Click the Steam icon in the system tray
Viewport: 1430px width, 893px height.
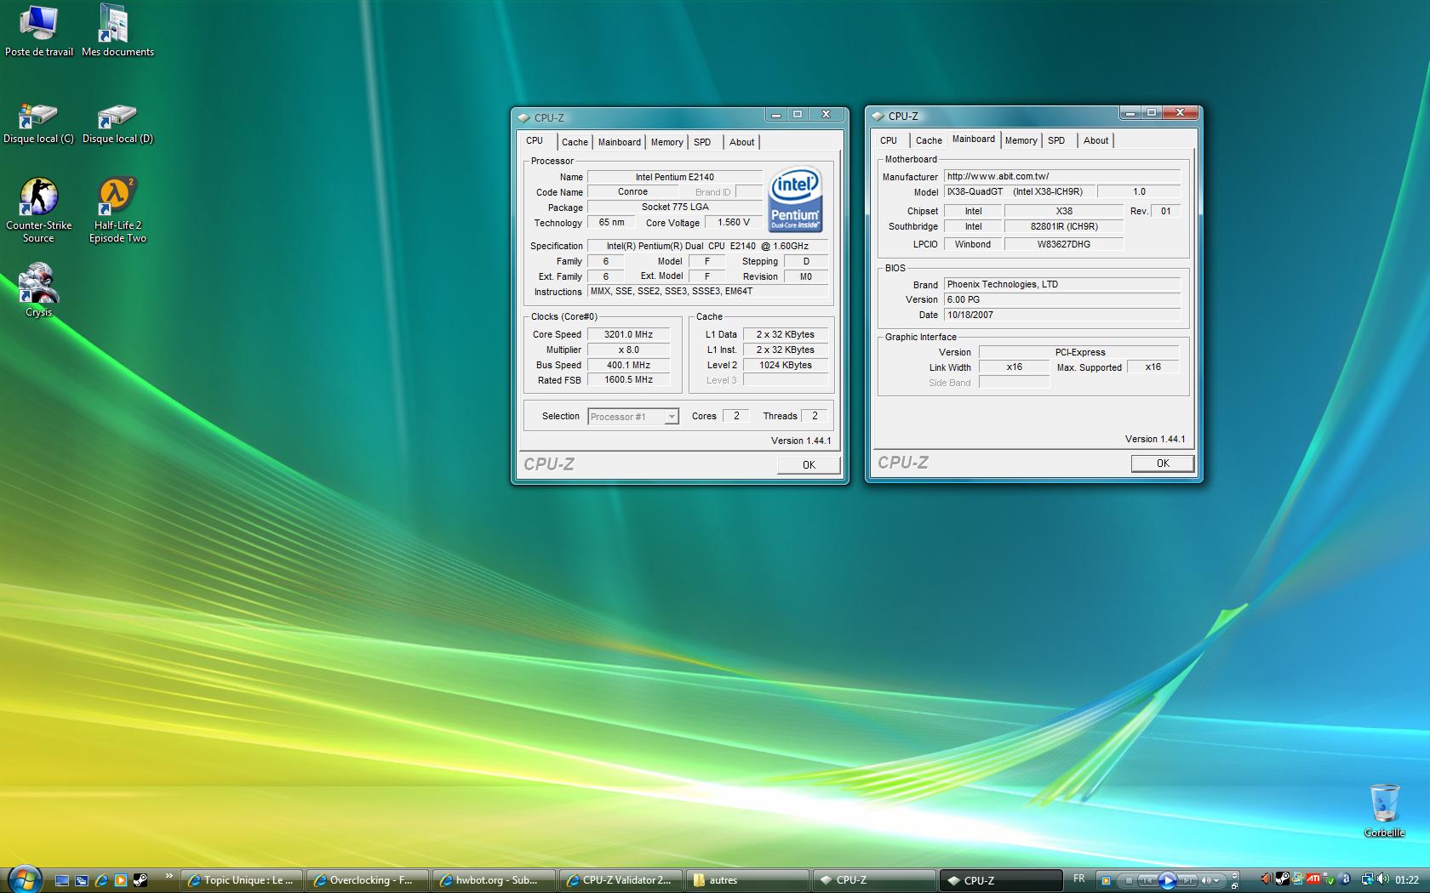(x=1282, y=879)
